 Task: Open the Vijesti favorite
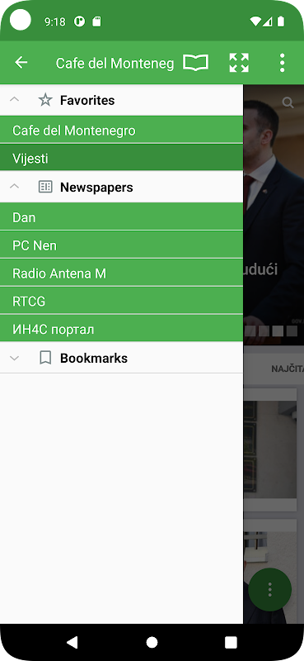pos(121,158)
